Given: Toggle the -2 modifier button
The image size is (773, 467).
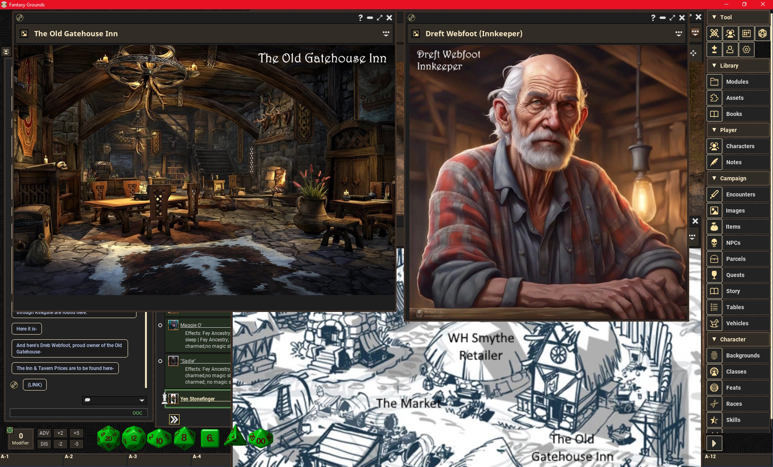Looking at the screenshot, I should (60, 444).
